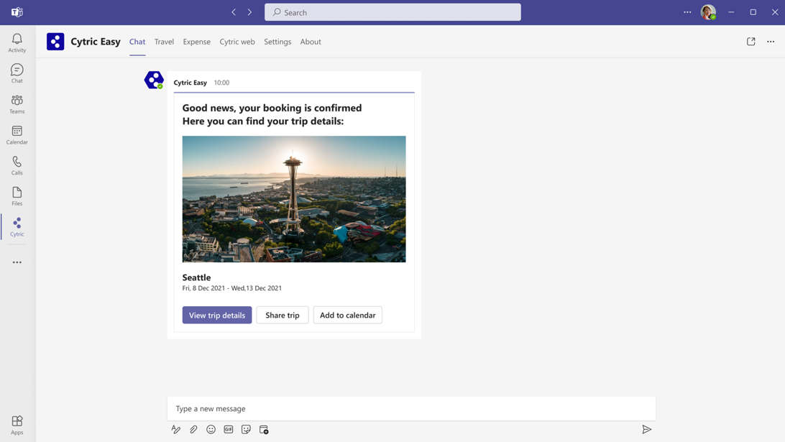Open the Cytric web tab
785x442 pixels.
(237, 42)
